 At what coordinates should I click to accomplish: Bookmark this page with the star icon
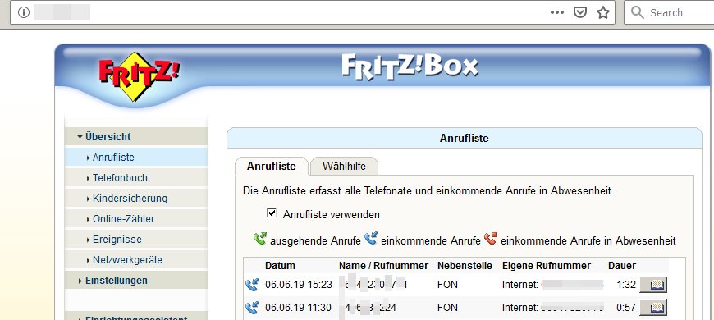coord(603,12)
